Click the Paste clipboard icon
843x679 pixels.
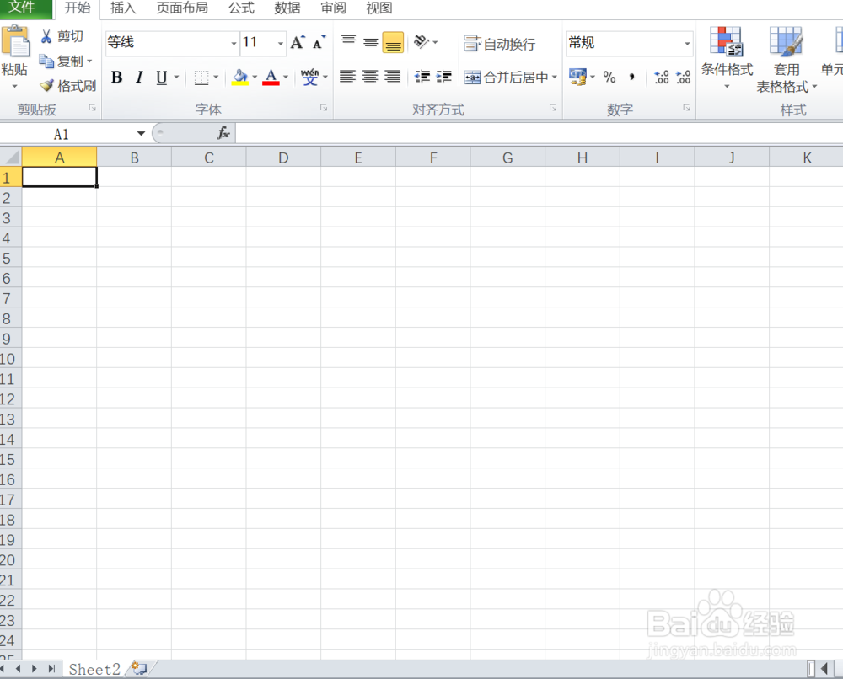click(x=15, y=42)
